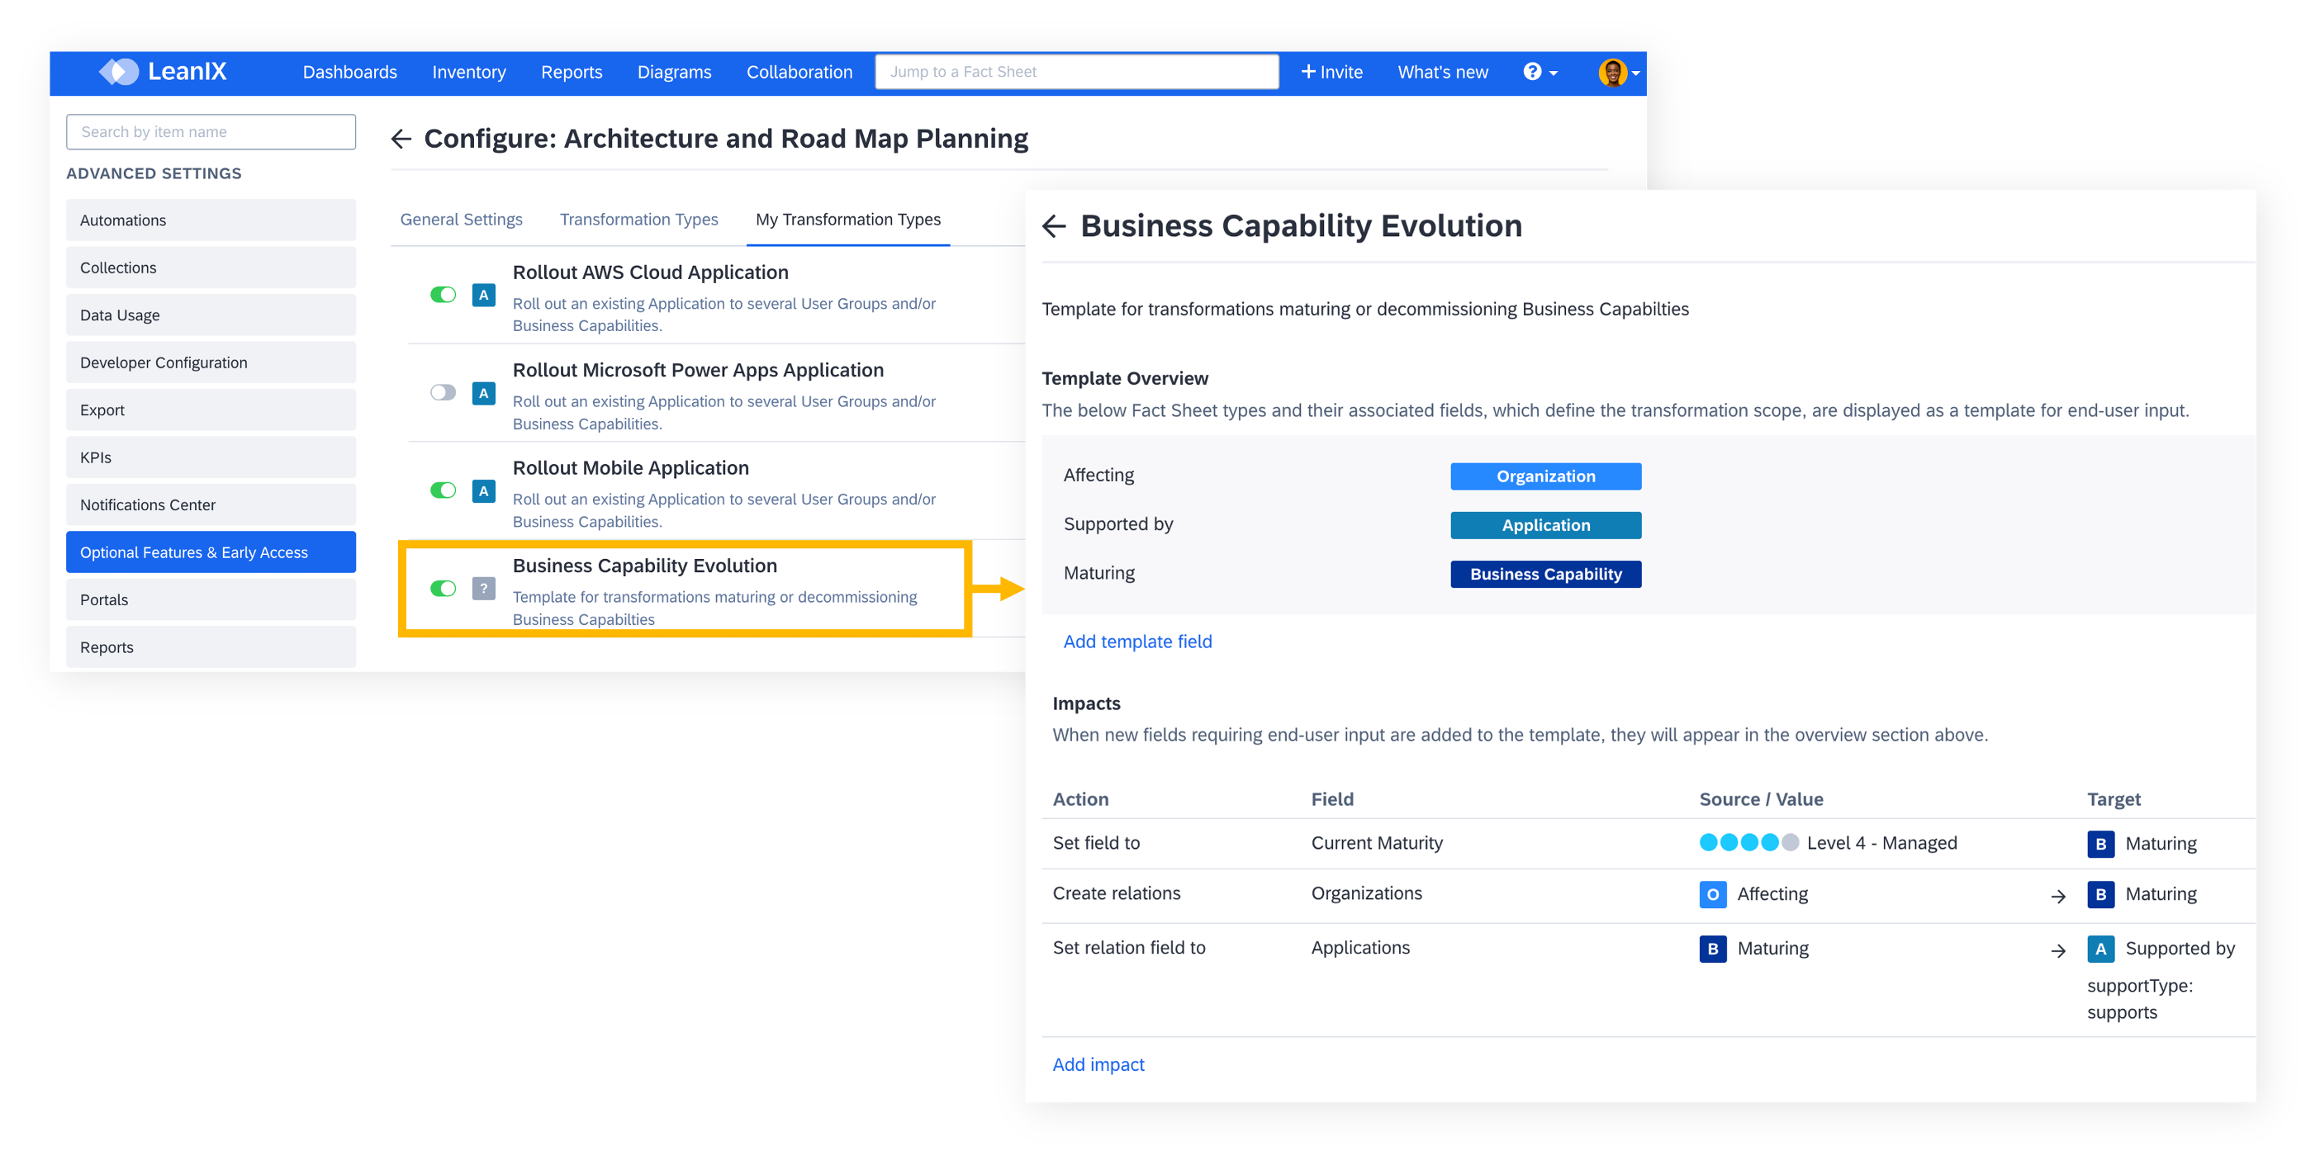Viewport: 2320px width, 1165px height.
Task: Click A icon beside Supported by target
Action: click(2100, 949)
